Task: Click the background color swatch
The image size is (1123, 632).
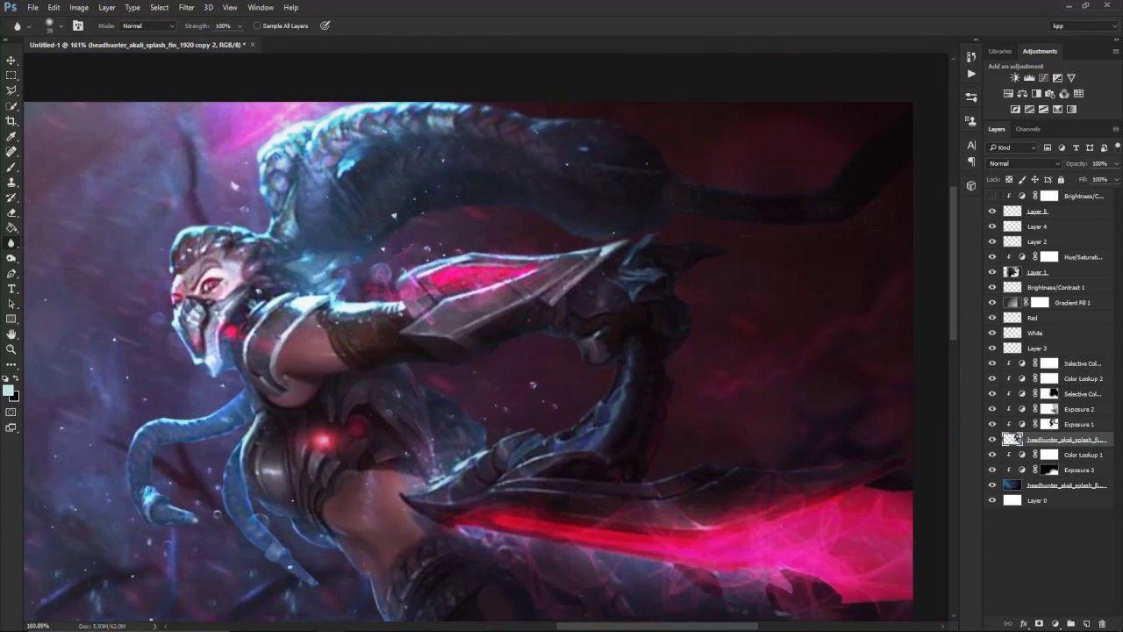Action: pos(14,396)
